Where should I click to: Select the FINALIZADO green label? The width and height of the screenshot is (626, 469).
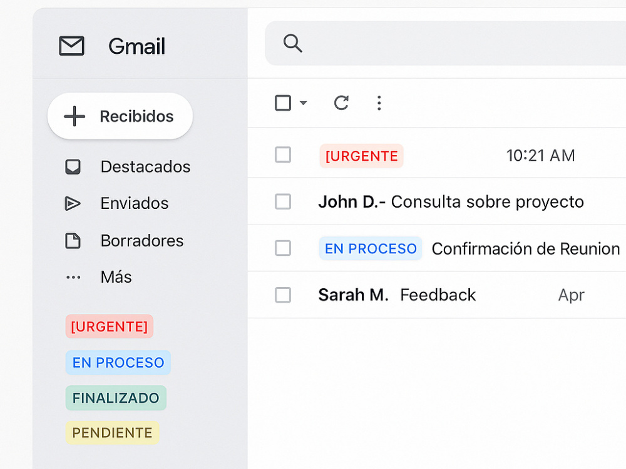[116, 398]
